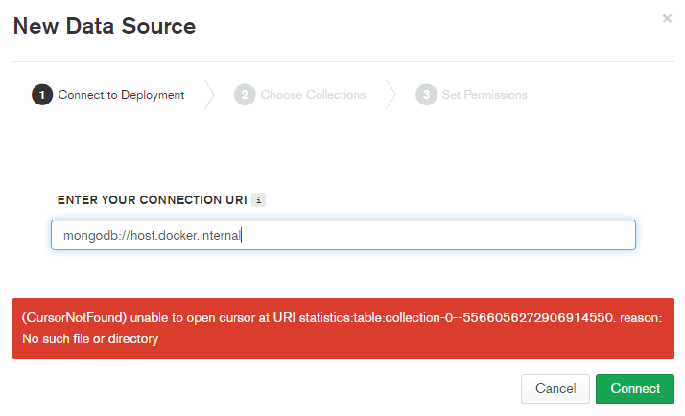
Task: Click the step 1 number circle
Action: (42, 95)
